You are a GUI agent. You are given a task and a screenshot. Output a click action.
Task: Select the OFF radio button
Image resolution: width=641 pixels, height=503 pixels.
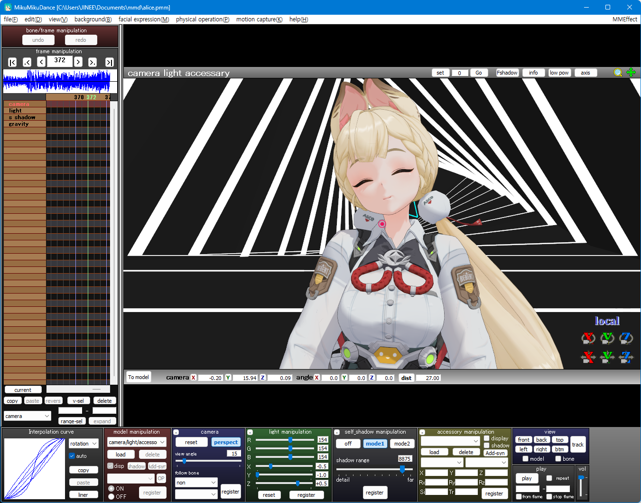(x=111, y=496)
